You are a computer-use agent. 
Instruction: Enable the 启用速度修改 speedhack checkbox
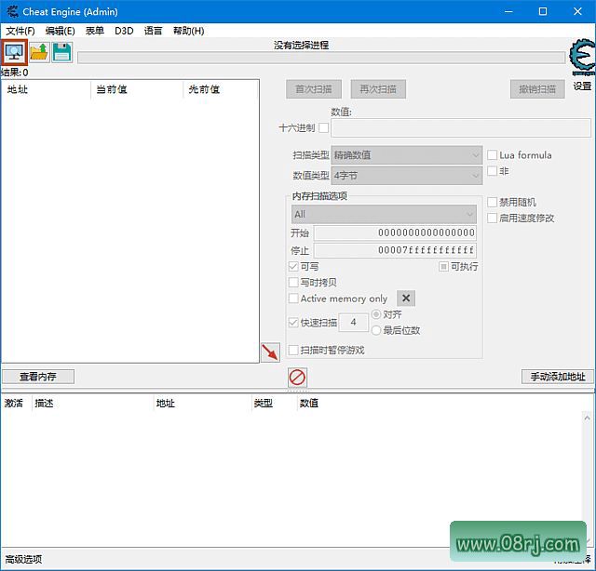(x=493, y=218)
